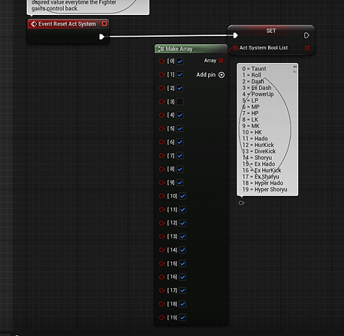
Task: Toggle the checkbox for array index 12
Action: (x=183, y=223)
